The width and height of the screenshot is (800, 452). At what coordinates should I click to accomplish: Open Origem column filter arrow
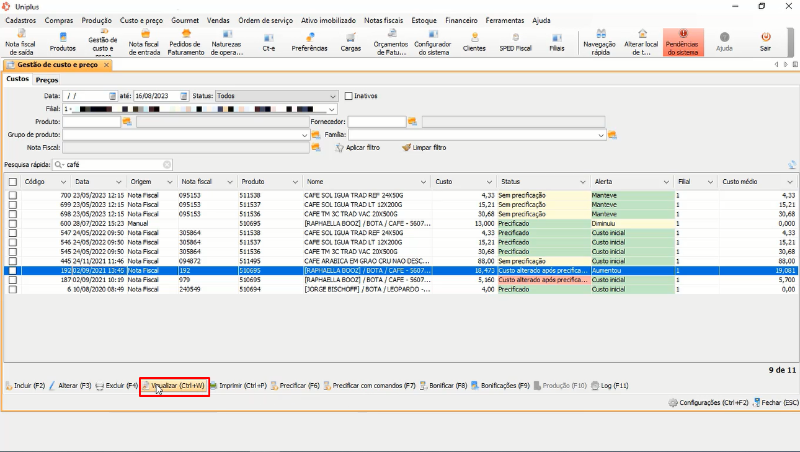[170, 182]
